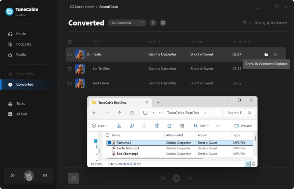Image resolution: width=294 pixels, height=189 pixels.
Task: Play the Taste track
Action: tap(89, 54)
